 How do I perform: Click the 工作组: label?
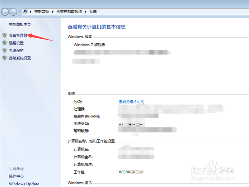click(x=80, y=172)
